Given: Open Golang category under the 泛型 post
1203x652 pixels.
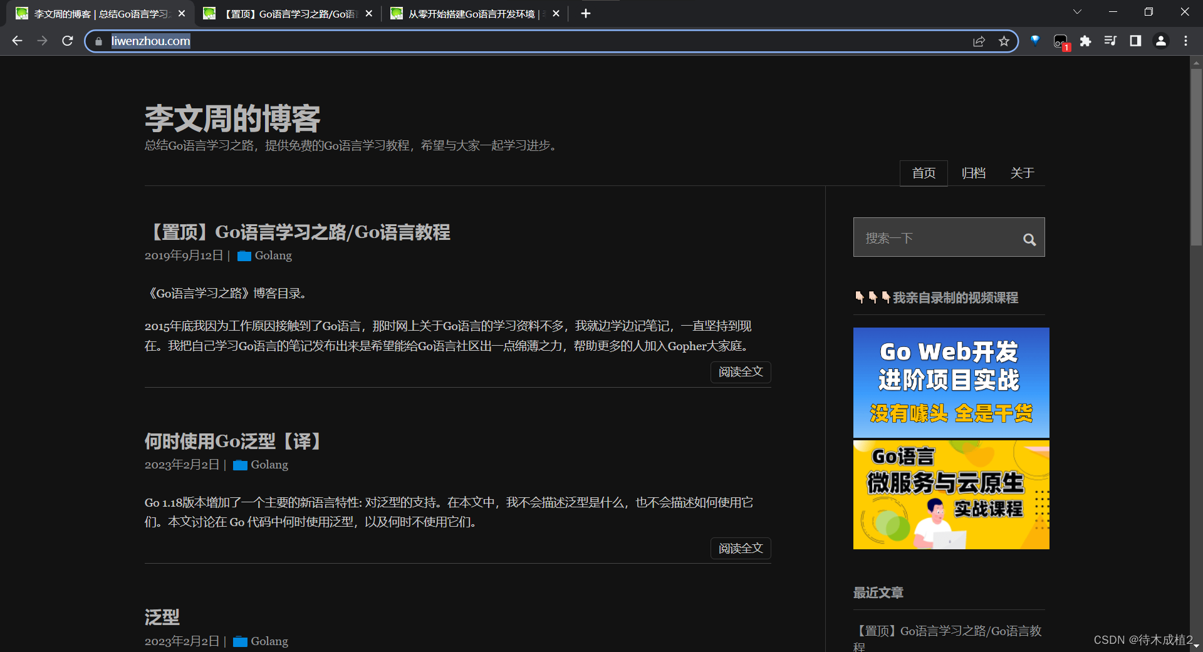Looking at the screenshot, I should [269, 641].
